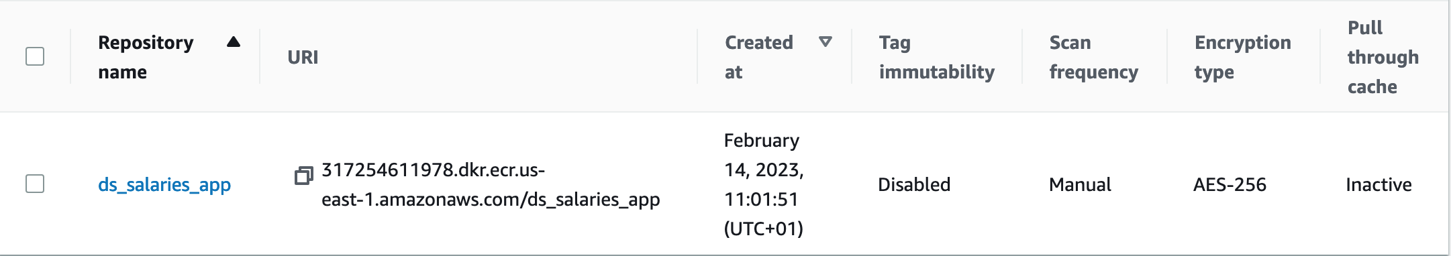
Task: Select the repository URI text
Action: tap(491, 184)
